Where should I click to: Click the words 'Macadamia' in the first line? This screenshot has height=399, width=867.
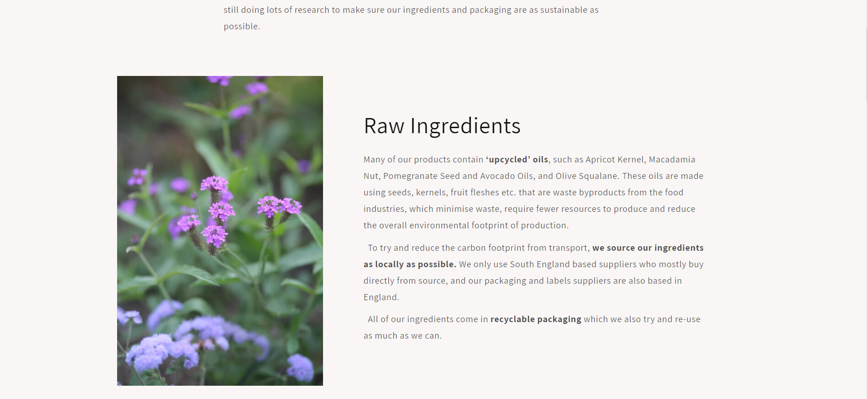pos(672,160)
